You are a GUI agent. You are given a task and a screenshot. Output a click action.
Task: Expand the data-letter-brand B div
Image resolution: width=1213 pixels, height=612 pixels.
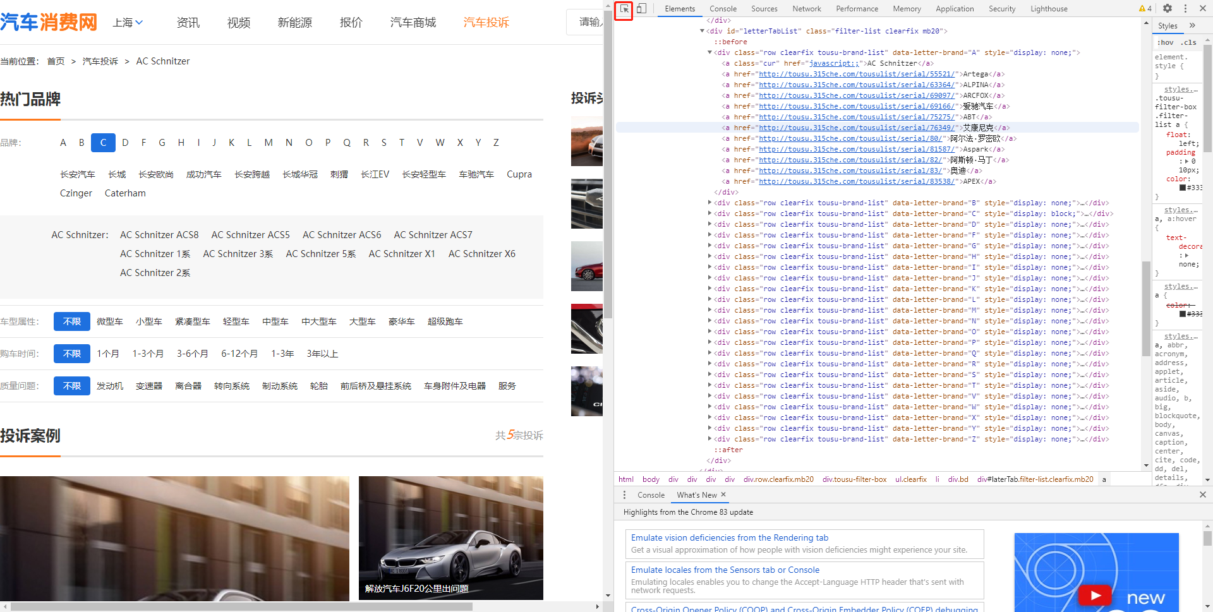click(x=709, y=203)
